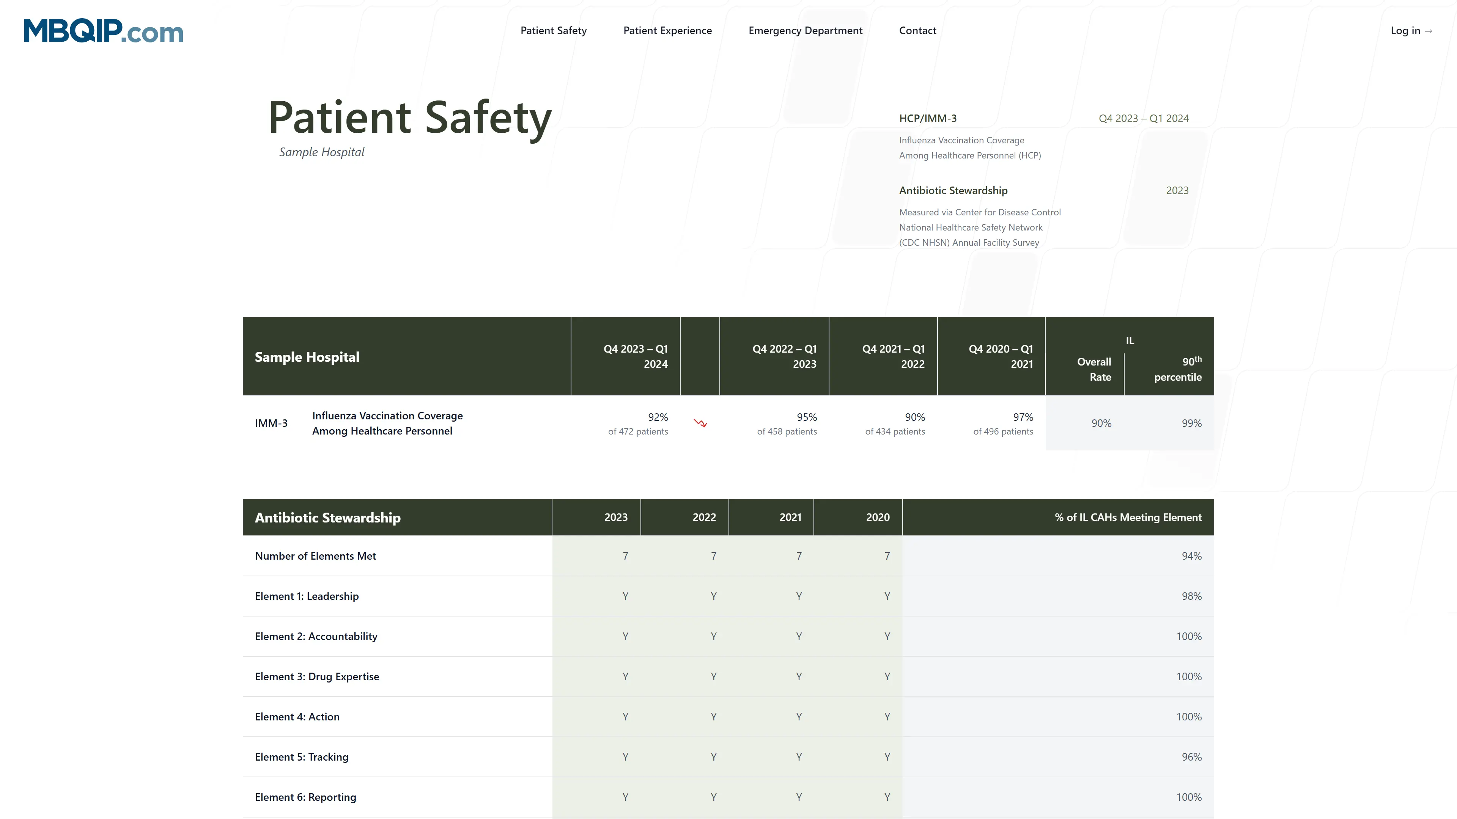Select the 2023 column header in Antibiotic Stewardship
Screen dimensions: 1457x819
click(x=616, y=516)
